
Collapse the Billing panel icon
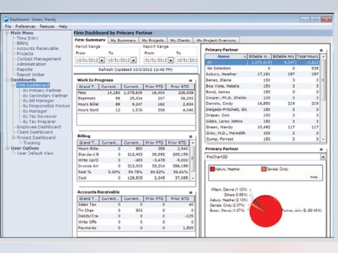190,137
